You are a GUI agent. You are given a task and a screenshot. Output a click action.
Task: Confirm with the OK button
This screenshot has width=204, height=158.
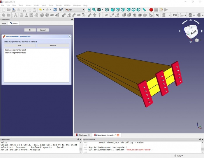click(x=30, y=30)
